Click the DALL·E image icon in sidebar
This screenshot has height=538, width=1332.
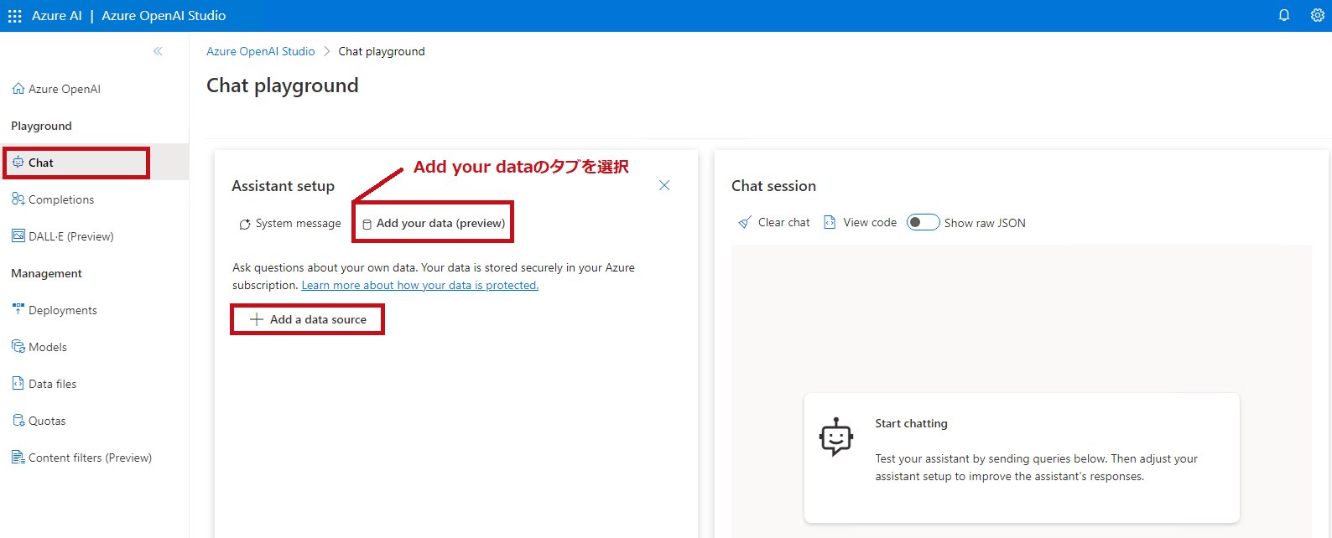point(18,236)
